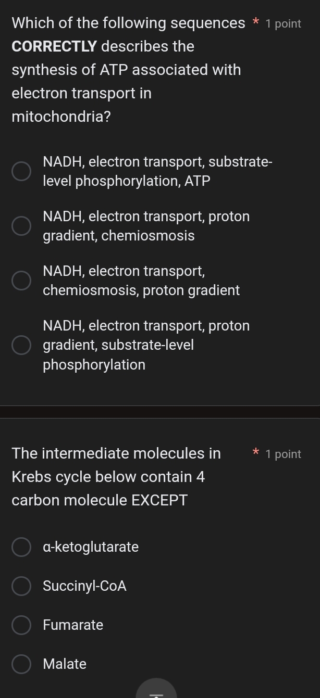This screenshot has height=698, width=320.
Task: Click the divider between the two question cards
Action: (x=160, y=411)
